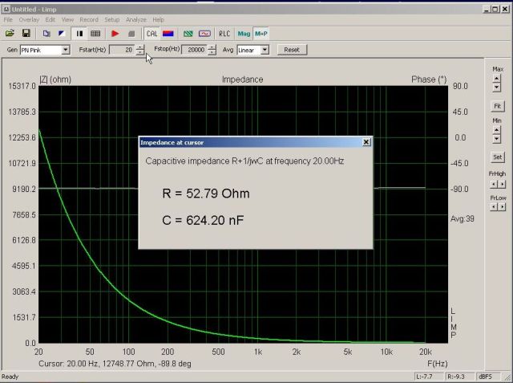This screenshot has width=513, height=383.
Task: Open the CAL calibration tool
Action: click(x=151, y=34)
